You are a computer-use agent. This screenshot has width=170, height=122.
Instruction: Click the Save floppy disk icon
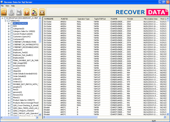[20, 12]
